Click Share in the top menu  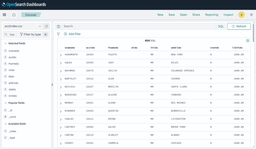pyautogui.click(x=196, y=15)
